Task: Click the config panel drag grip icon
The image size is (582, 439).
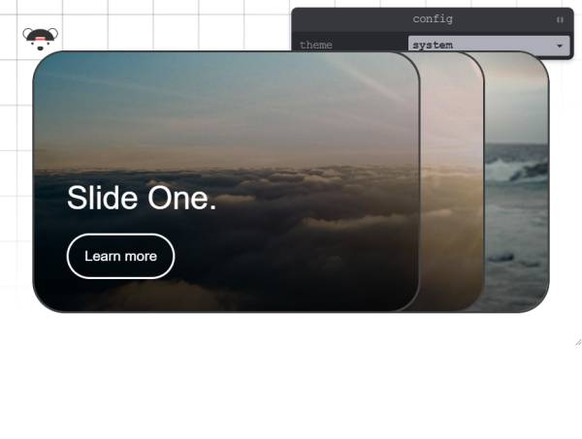Action: pos(560,19)
